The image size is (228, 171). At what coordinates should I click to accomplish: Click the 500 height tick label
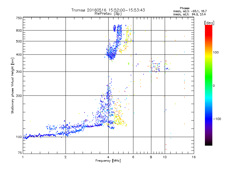point(19,41)
